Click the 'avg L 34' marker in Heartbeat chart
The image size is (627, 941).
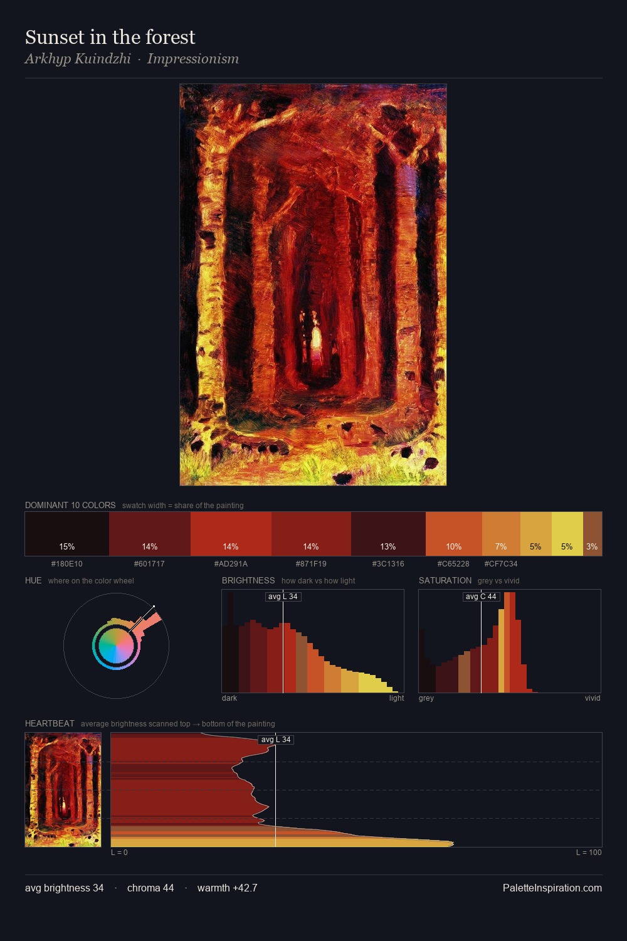click(x=276, y=740)
